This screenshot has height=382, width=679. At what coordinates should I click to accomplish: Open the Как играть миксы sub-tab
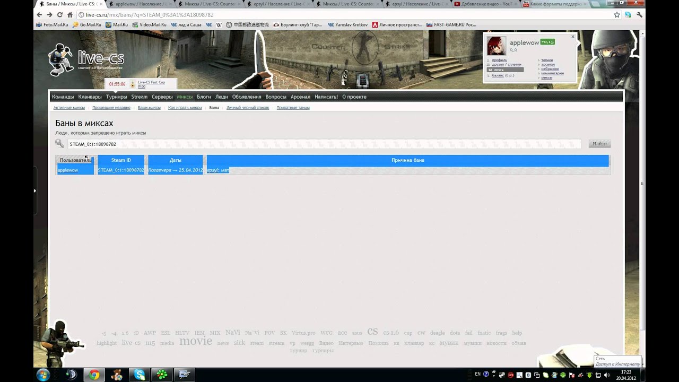(x=185, y=108)
